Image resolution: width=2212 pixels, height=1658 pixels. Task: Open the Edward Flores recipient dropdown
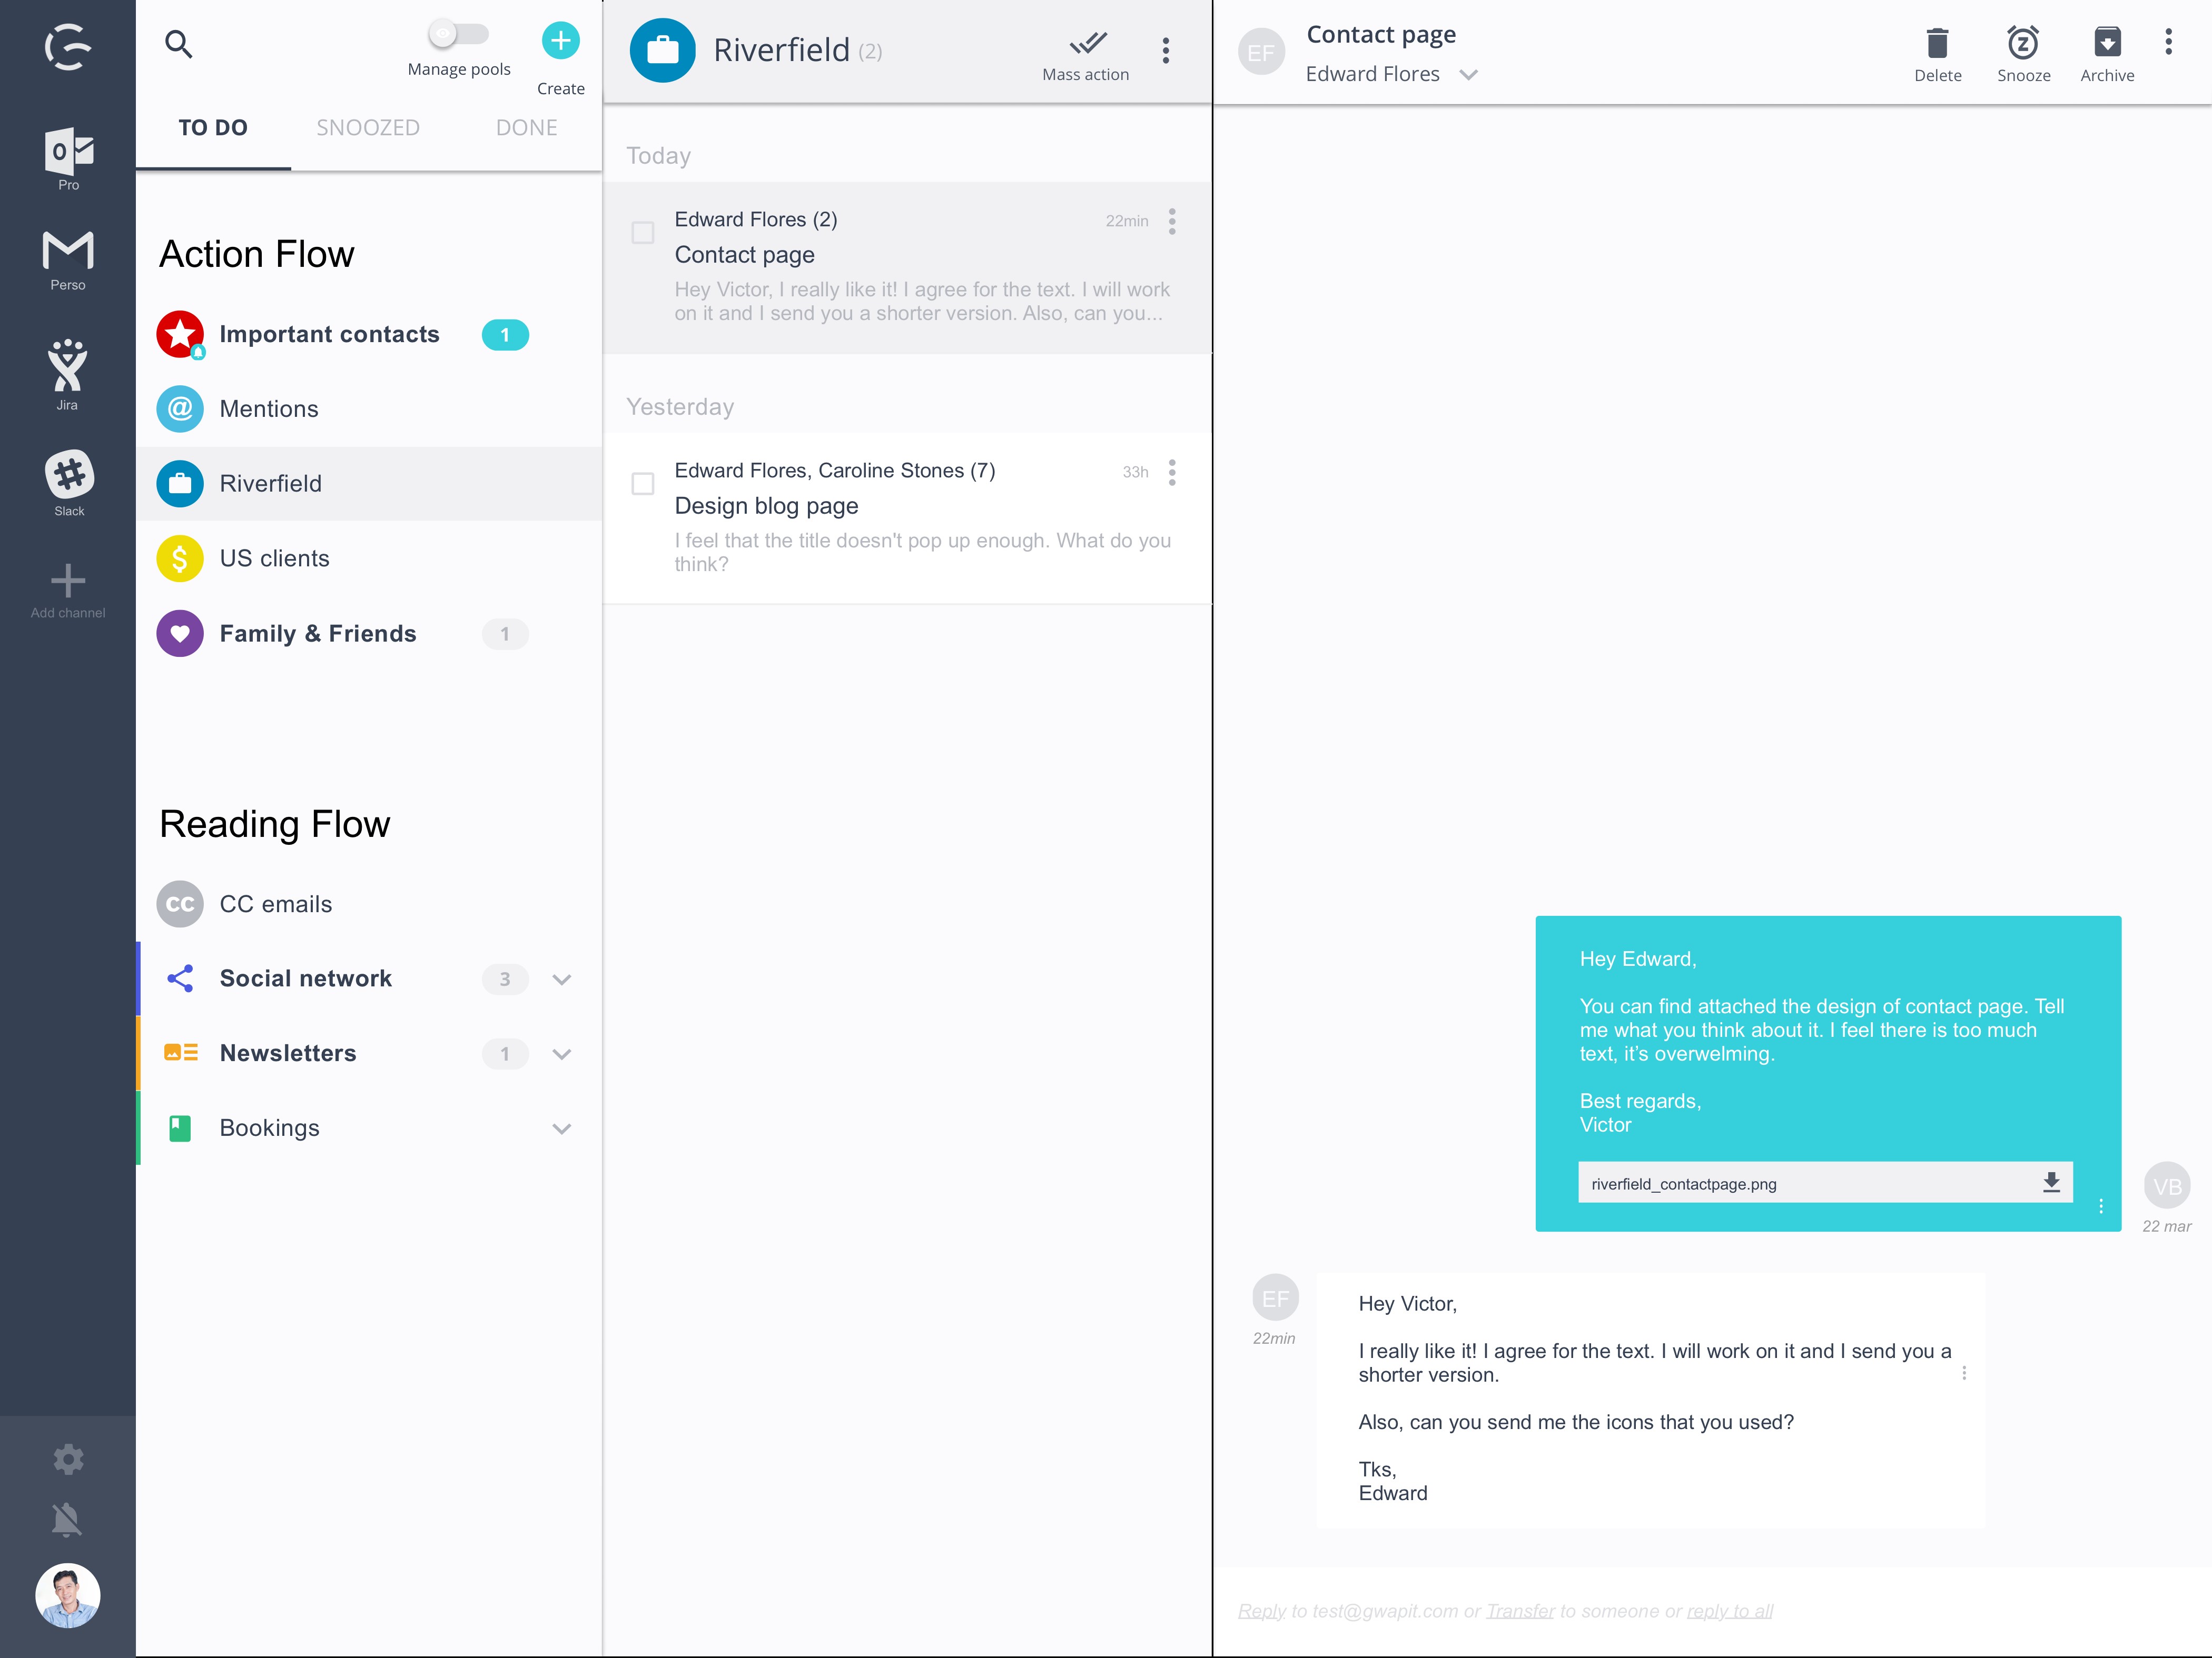(1467, 75)
